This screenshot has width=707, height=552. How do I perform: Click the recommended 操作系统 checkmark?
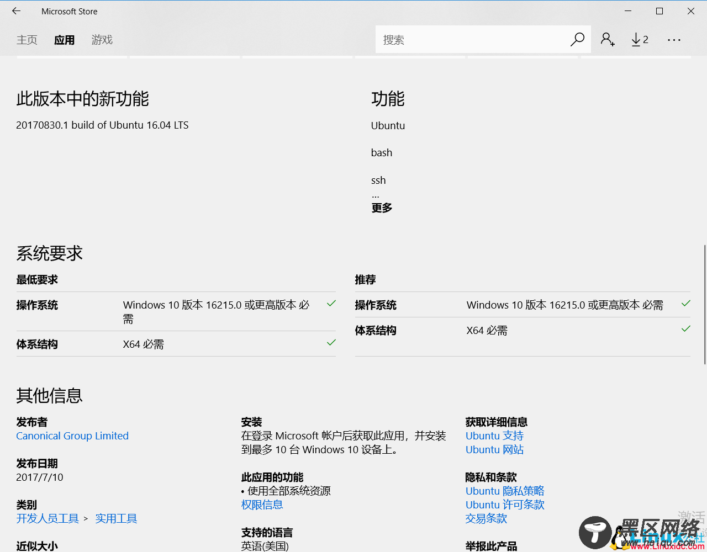point(686,304)
